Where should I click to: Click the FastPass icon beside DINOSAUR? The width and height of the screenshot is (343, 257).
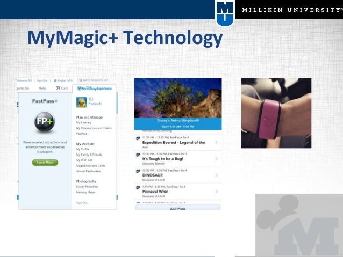coord(138,171)
